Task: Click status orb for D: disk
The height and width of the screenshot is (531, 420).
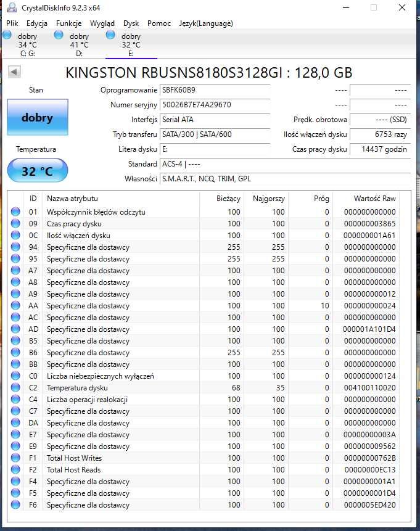Action: pos(59,35)
